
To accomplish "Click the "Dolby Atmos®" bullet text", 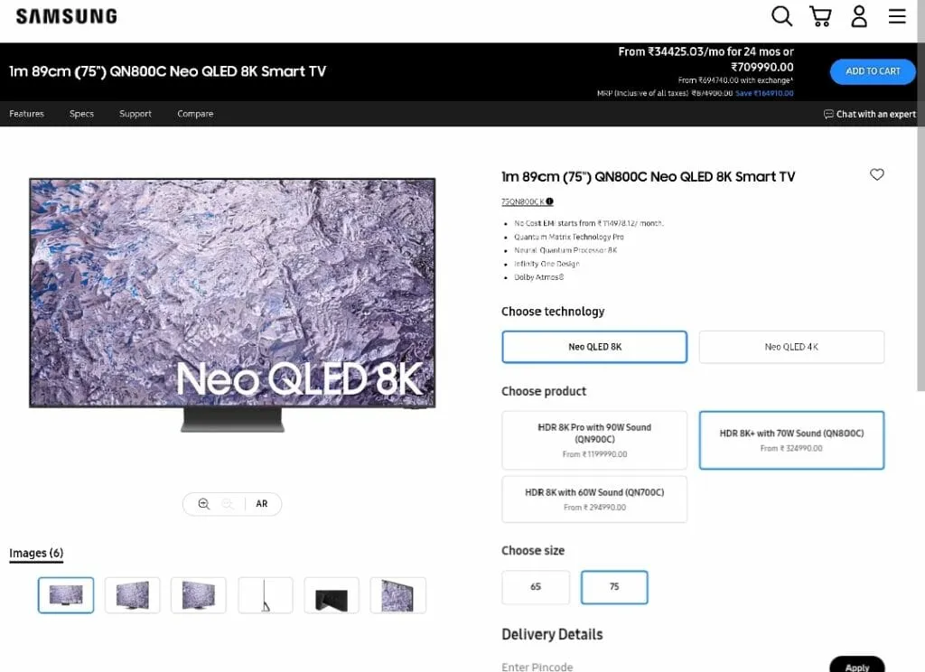I will (538, 277).
